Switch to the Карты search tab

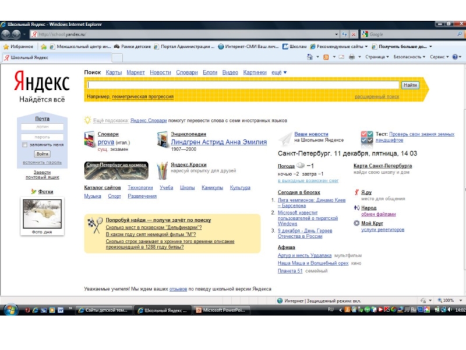coord(114,72)
